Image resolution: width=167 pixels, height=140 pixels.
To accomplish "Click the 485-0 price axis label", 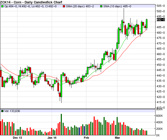I will (161, 27).
